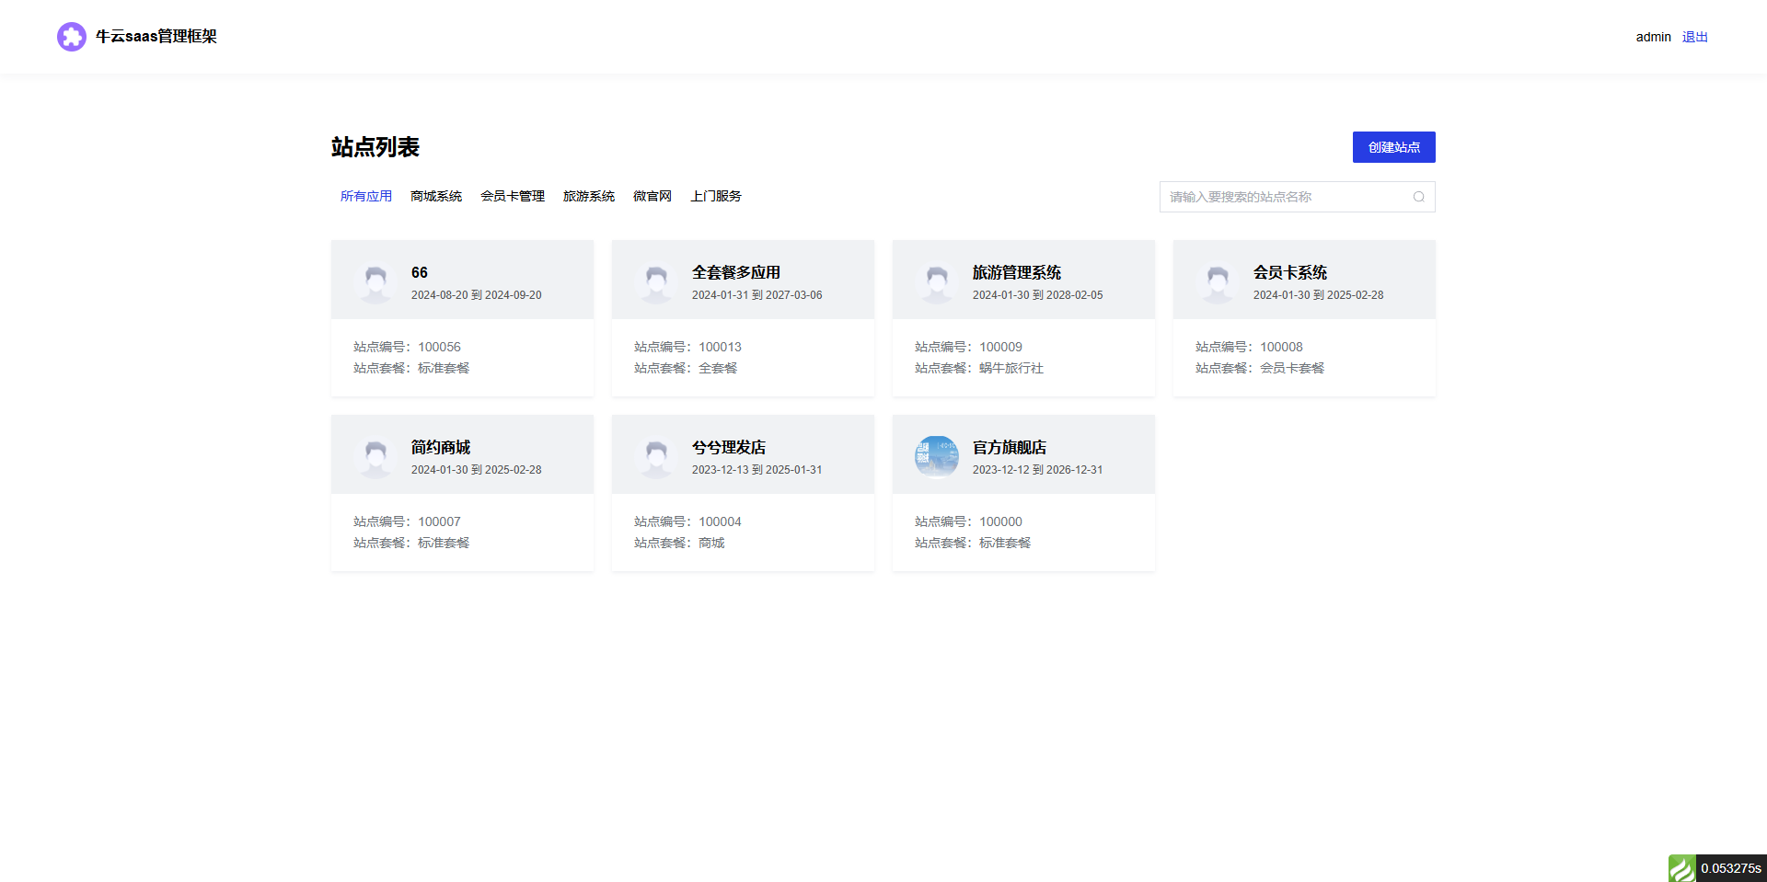Image resolution: width=1767 pixels, height=882 pixels.
Task: Click the admin username in header
Action: pyautogui.click(x=1653, y=37)
